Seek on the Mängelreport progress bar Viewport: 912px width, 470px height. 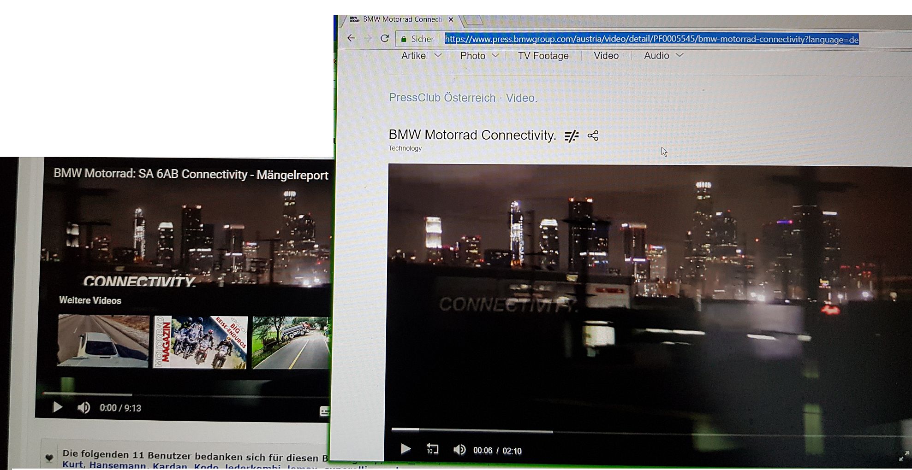coord(186,394)
